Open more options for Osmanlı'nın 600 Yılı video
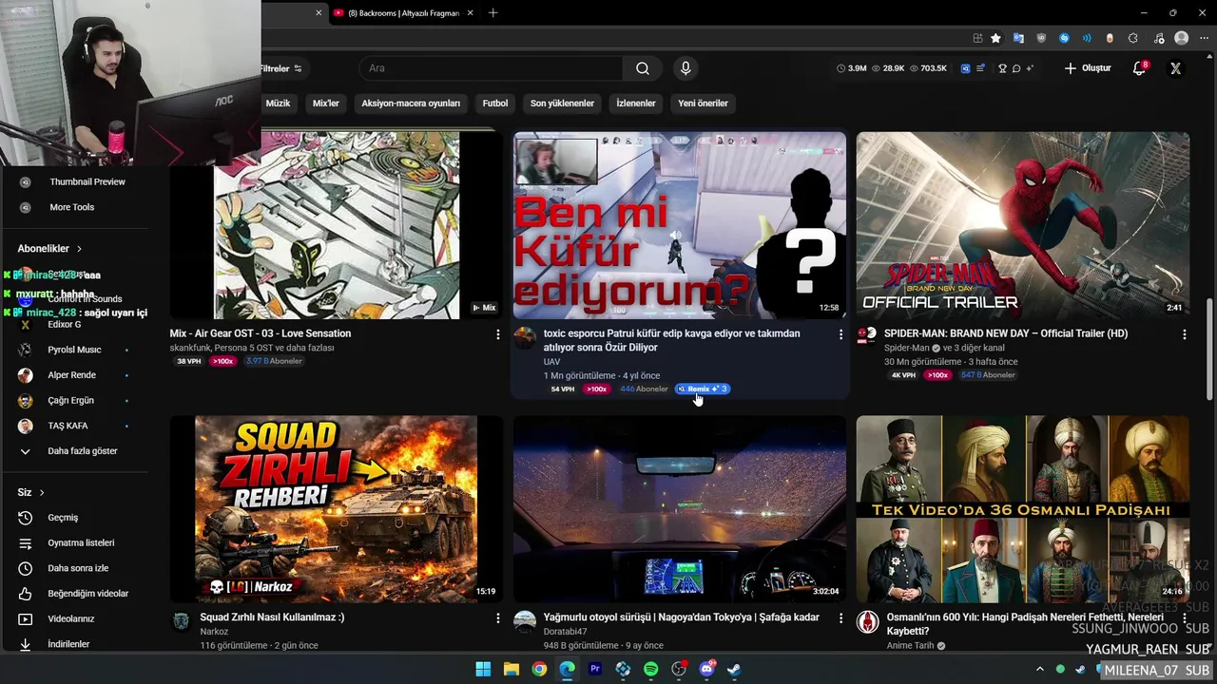1217x684 pixels. (1184, 618)
